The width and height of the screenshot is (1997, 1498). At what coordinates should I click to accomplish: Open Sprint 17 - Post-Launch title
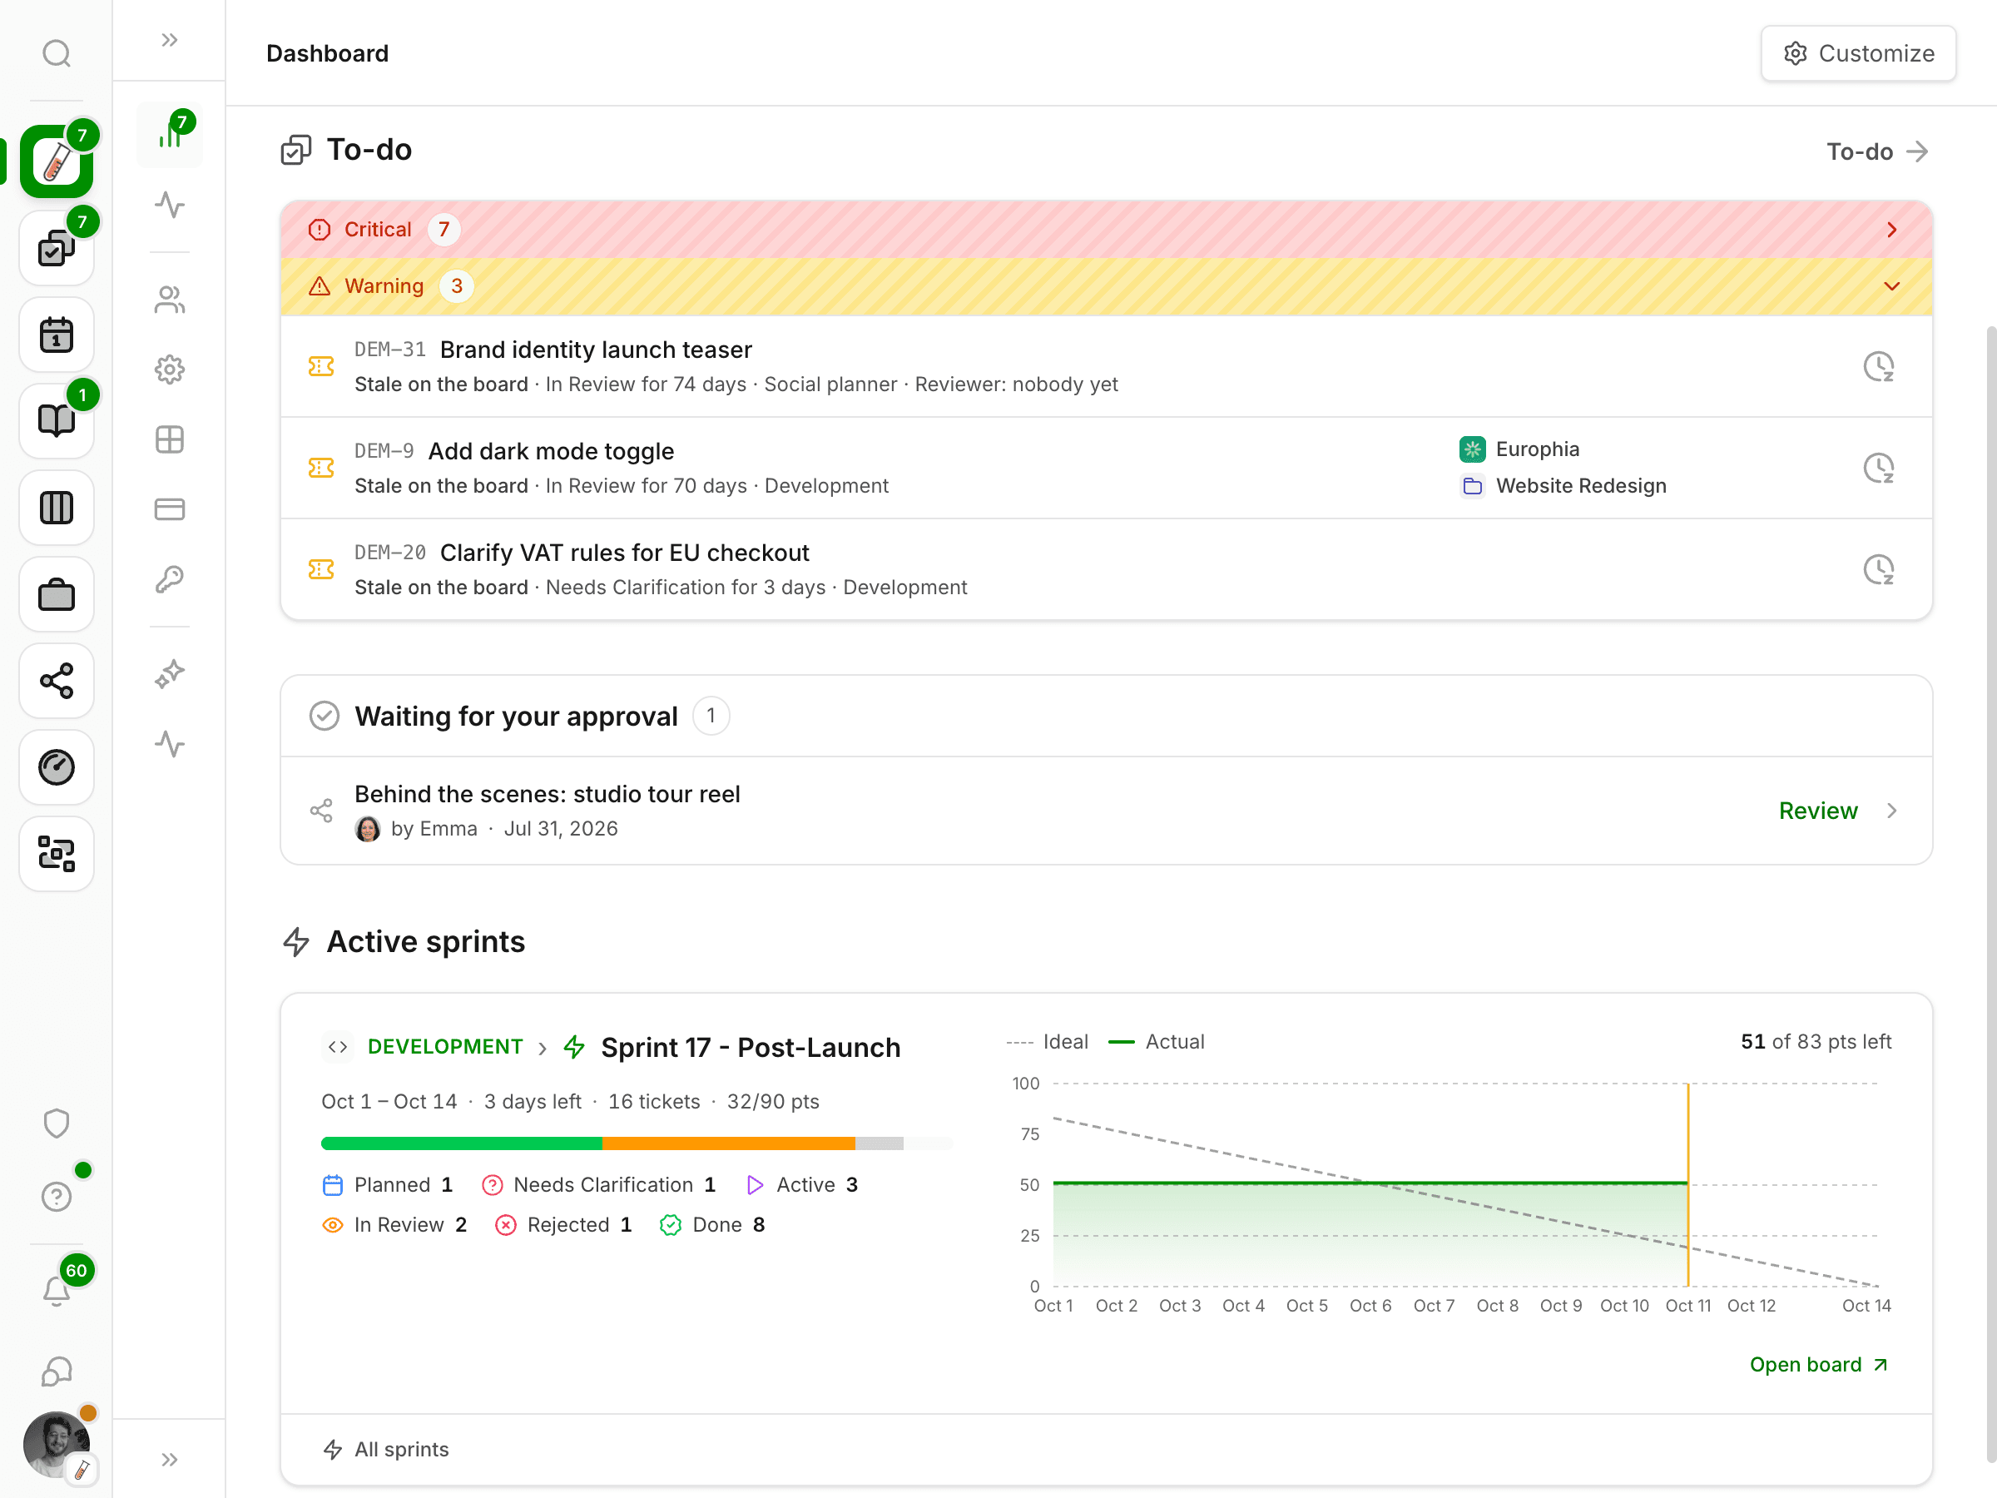click(x=751, y=1048)
